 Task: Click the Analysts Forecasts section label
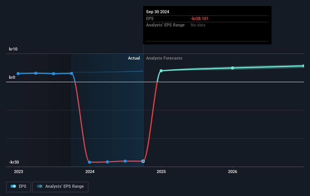coord(164,58)
